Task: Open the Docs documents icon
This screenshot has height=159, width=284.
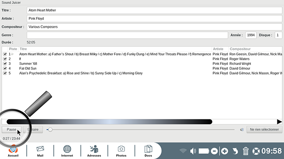Action: pos(148,151)
